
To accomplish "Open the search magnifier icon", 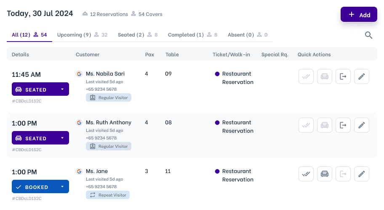I will click(368, 35).
